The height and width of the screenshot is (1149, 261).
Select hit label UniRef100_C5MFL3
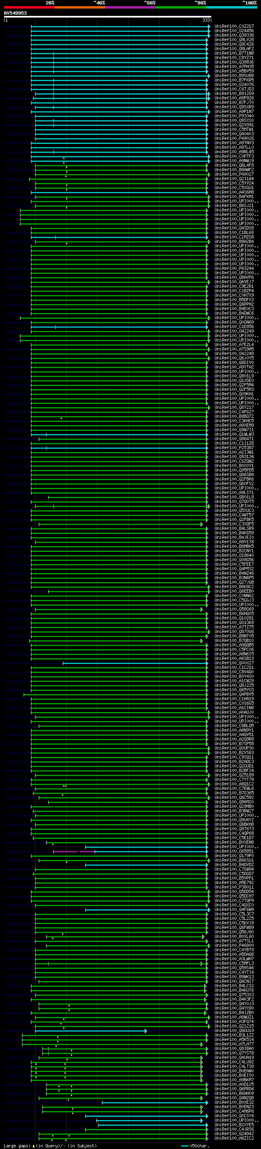click(x=234, y=963)
